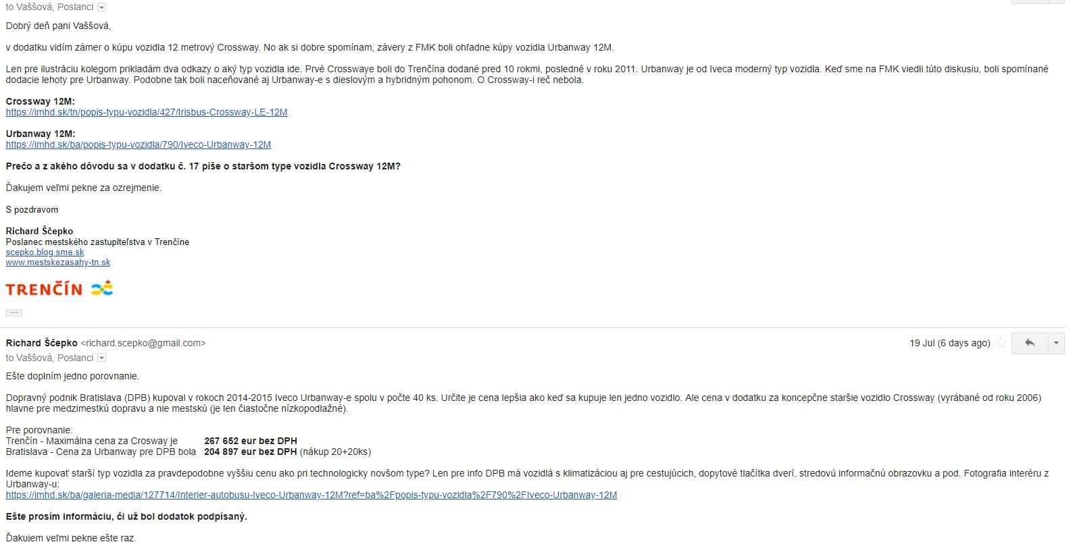This screenshot has width=1077, height=542.
Task: Click the bold Crossway 12M heading
Action: click(x=40, y=101)
